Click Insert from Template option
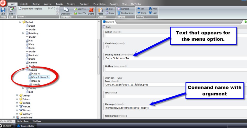 32,9
